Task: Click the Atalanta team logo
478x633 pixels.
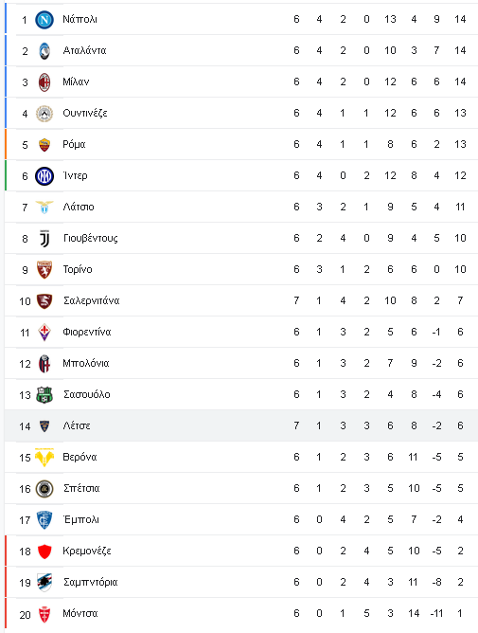Action: [44, 51]
